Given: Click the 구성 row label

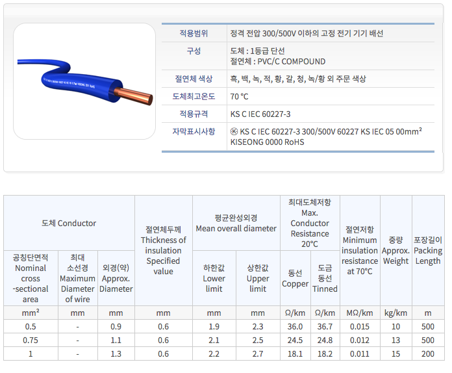Looking at the screenshot, I should point(194,51).
